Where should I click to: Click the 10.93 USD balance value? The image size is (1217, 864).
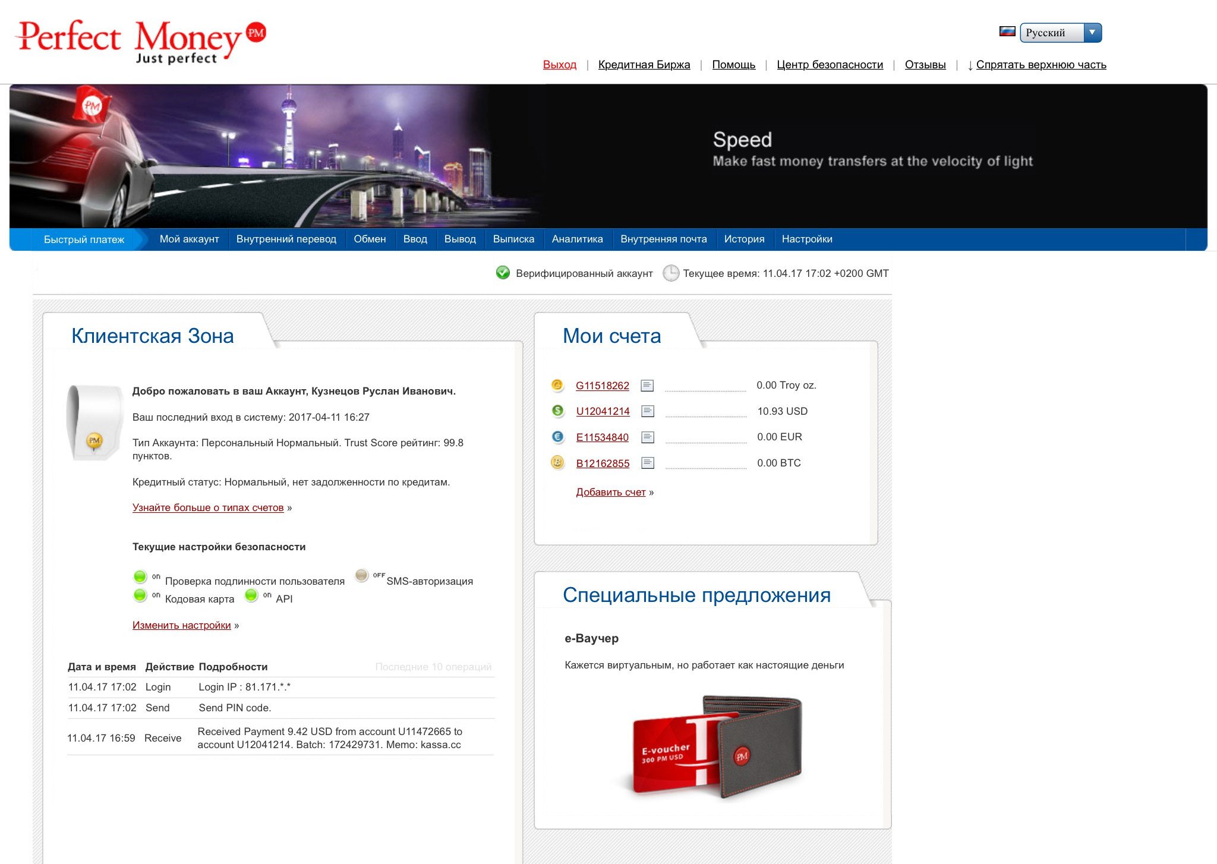(x=782, y=411)
